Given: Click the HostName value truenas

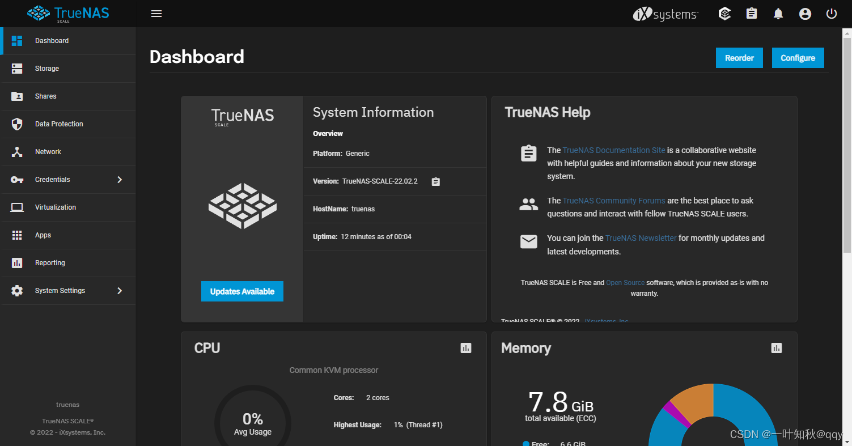Looking at the screenshot, I should click(363, 209).
